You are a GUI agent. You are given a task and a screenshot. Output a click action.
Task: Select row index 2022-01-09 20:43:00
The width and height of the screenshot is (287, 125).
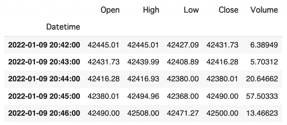[x=44, y=62]
